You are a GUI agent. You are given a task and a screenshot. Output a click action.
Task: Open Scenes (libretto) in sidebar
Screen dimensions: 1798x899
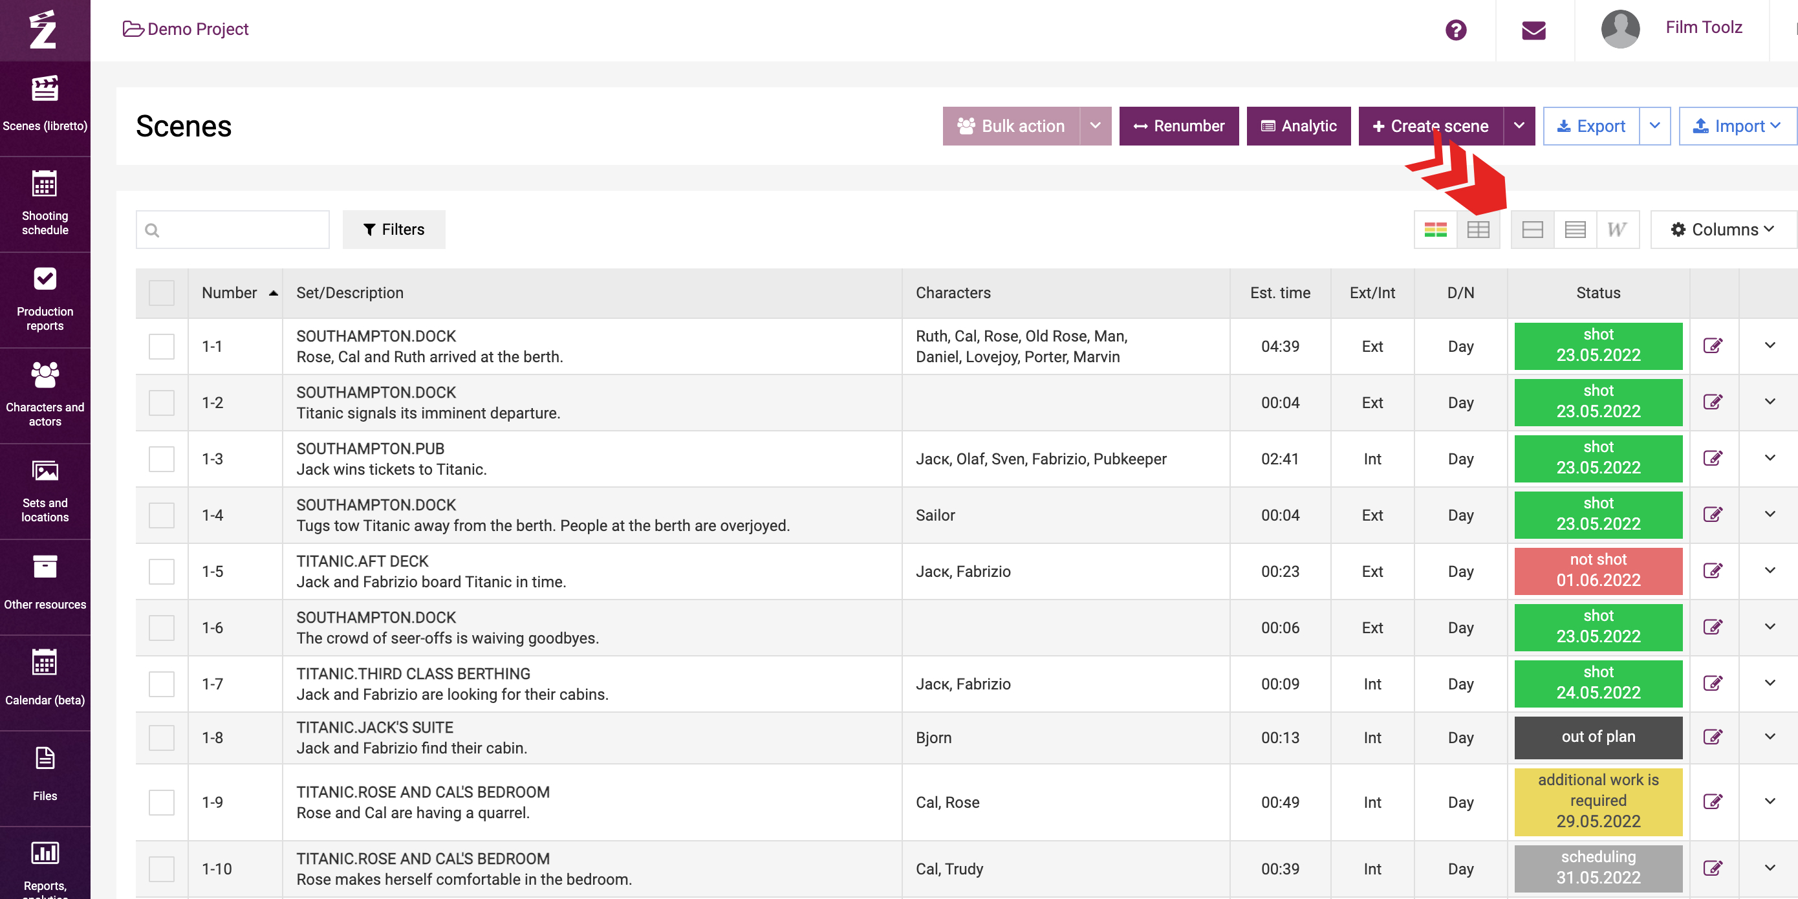tap(45, 108)
